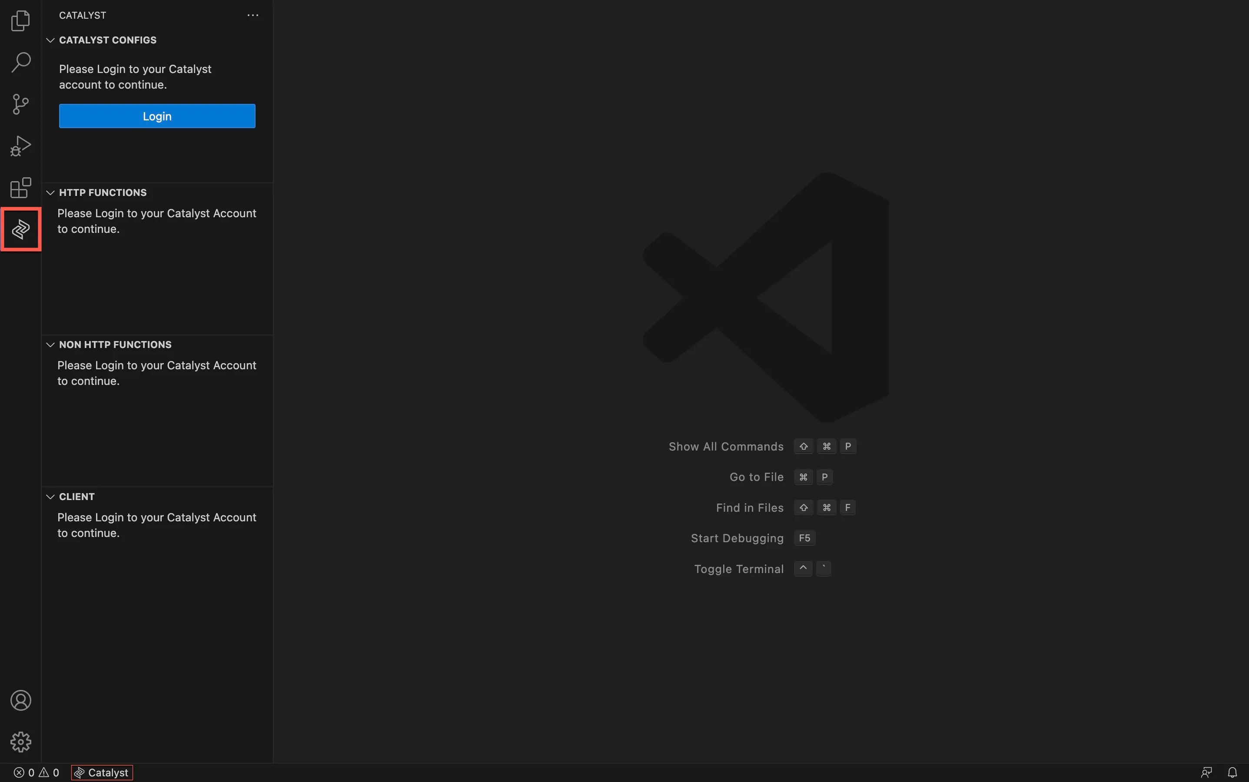
Task: Open the Search view in activity bar
Action: [21, 63]
